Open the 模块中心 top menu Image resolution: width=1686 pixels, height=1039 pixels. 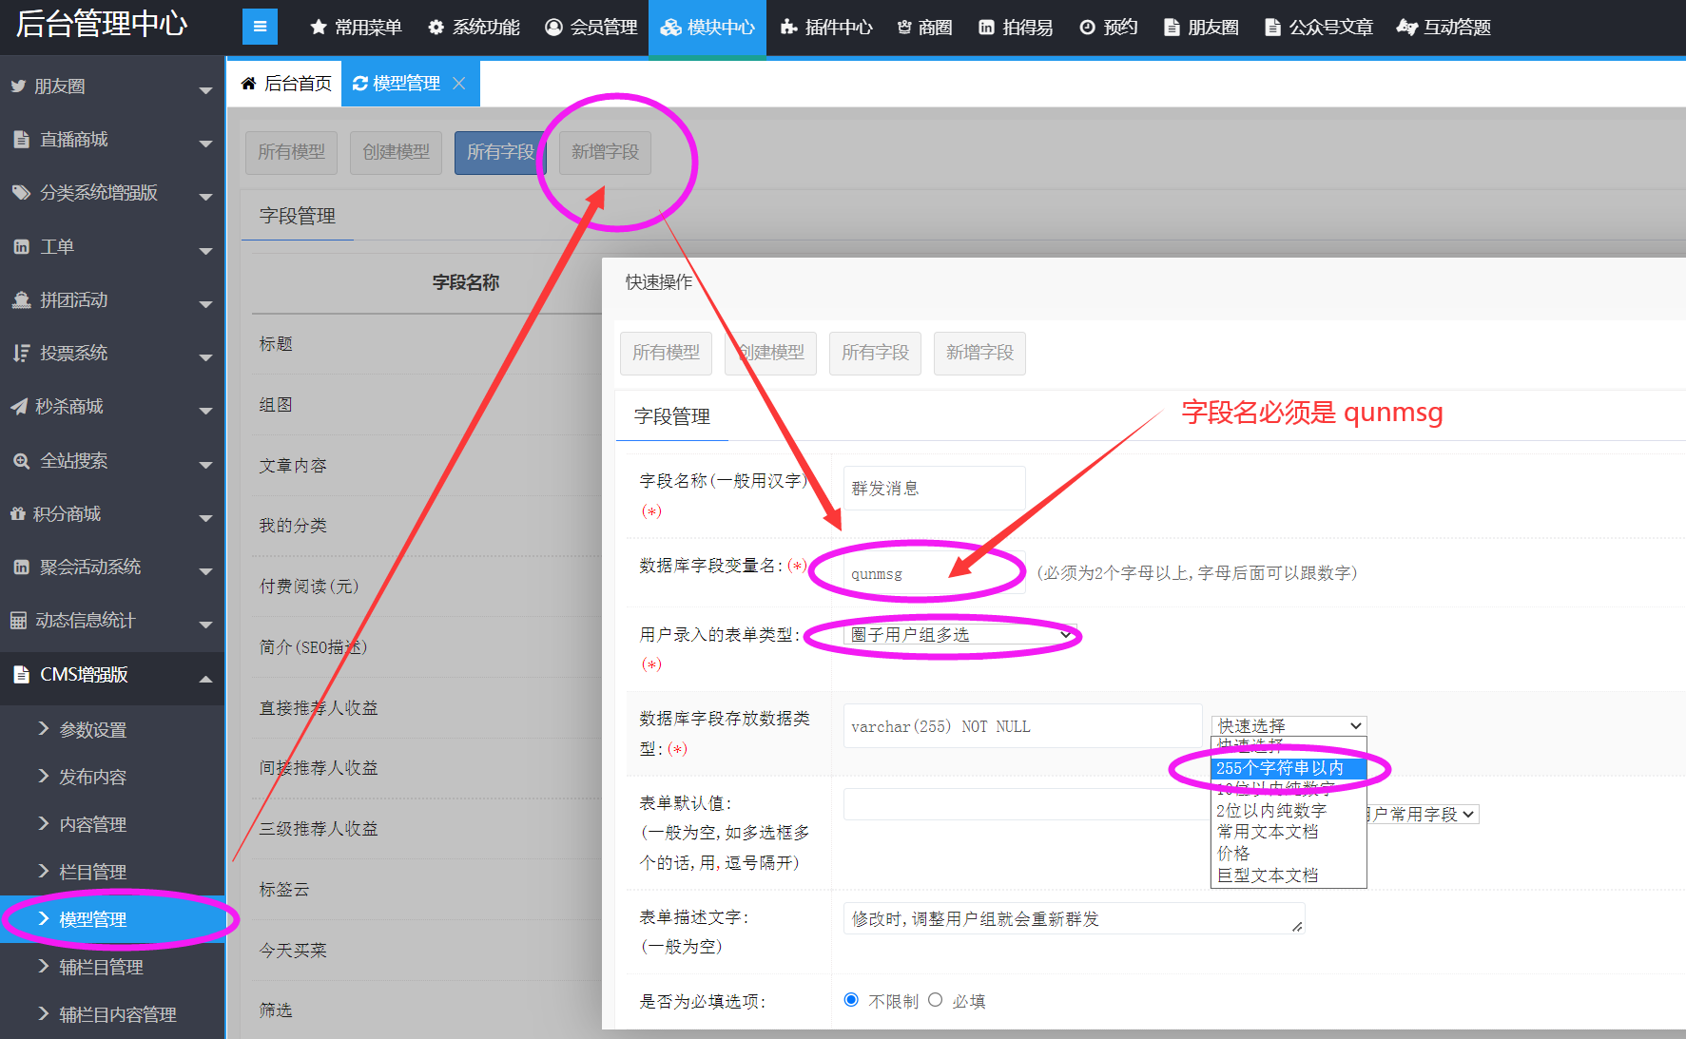click(707, 28)
